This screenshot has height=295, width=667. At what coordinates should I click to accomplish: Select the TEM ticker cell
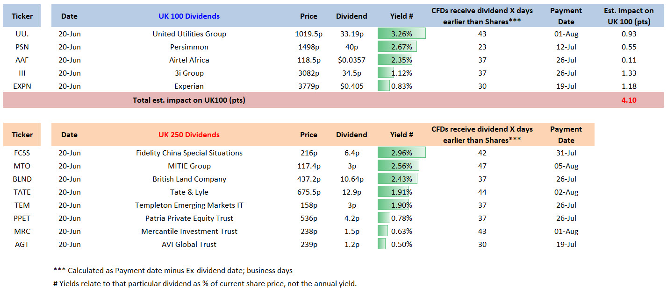click(x=22, y=205)
